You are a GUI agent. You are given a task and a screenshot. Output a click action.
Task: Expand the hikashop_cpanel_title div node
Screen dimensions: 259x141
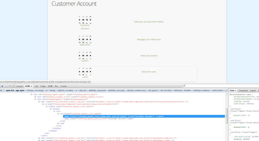(x=35, y=97)
